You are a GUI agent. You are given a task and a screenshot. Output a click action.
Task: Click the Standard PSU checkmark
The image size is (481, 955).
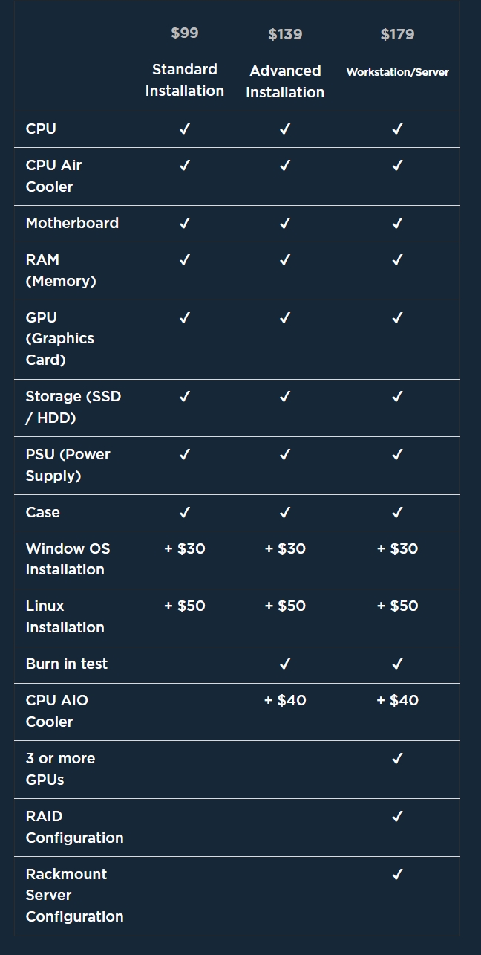(x=185, y=455)
